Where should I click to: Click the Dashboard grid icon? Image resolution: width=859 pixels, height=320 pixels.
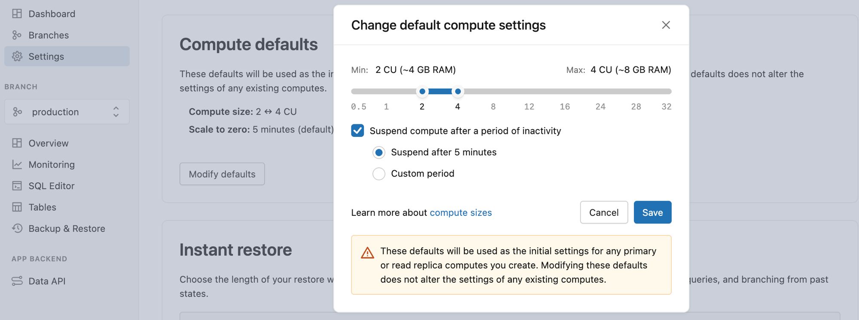click(x=17, y=14)
